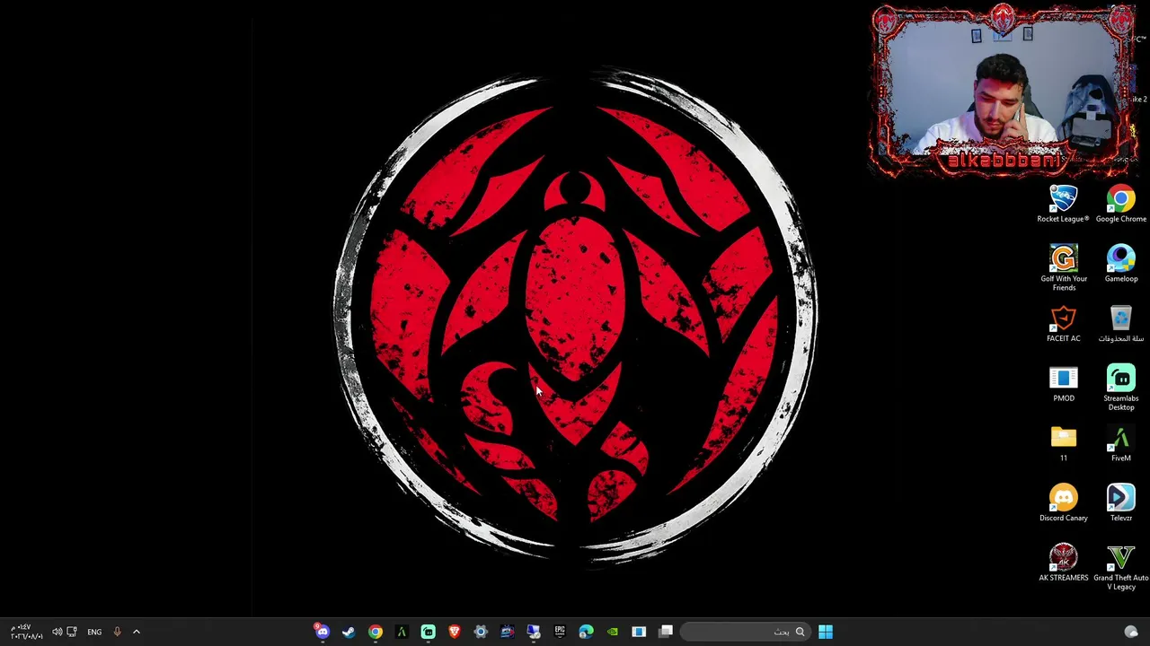Select the PMOD desktop icon
This screenshot has width=1150, height=646.
click(1063, 384)
